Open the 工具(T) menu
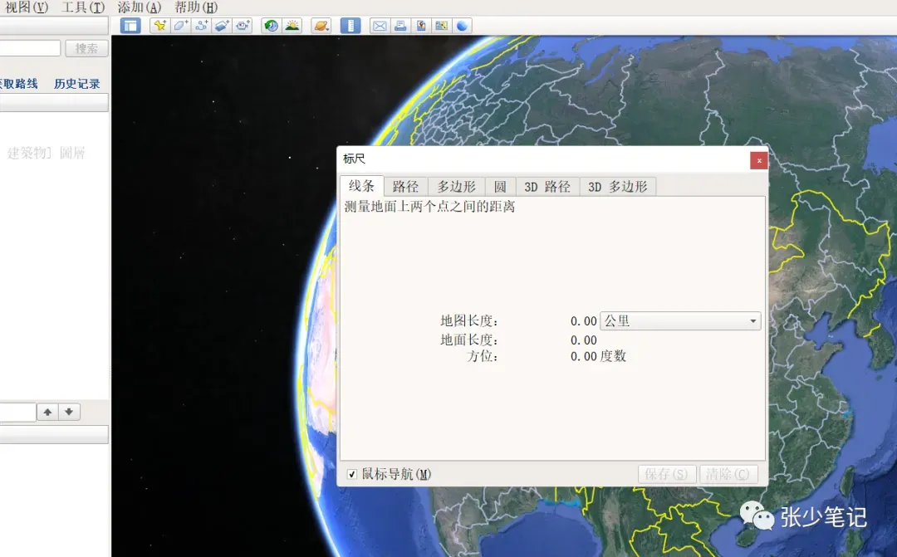 83,7
